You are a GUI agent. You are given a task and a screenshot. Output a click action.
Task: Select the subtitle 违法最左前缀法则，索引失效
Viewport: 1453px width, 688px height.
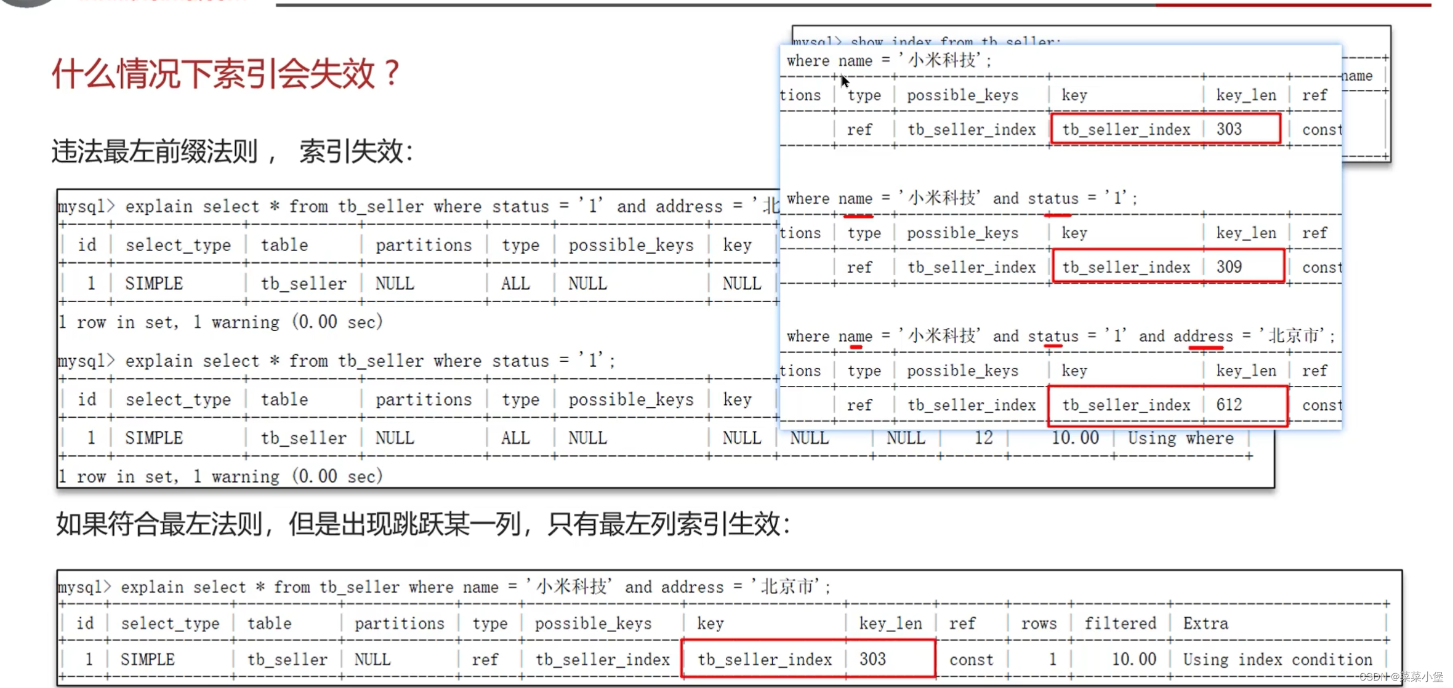click(232, 151)
